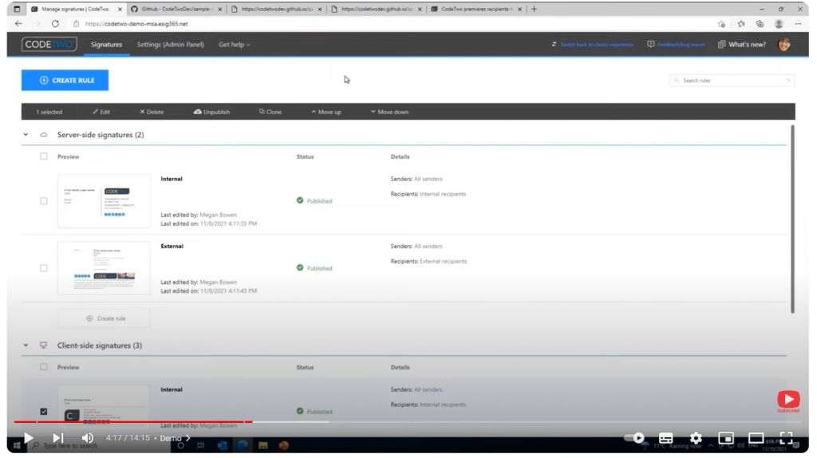The width and height of the screenshot is (817, 458).
Task: Open a new browser tab
Action: (534, 9)
